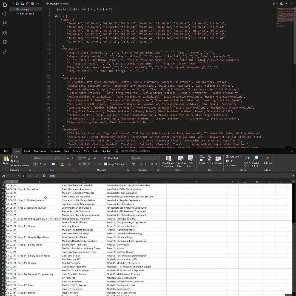Screen dimensions: 296x296
Task: Switch to the Insert ribbon tab
Action: tap(27, 151)
